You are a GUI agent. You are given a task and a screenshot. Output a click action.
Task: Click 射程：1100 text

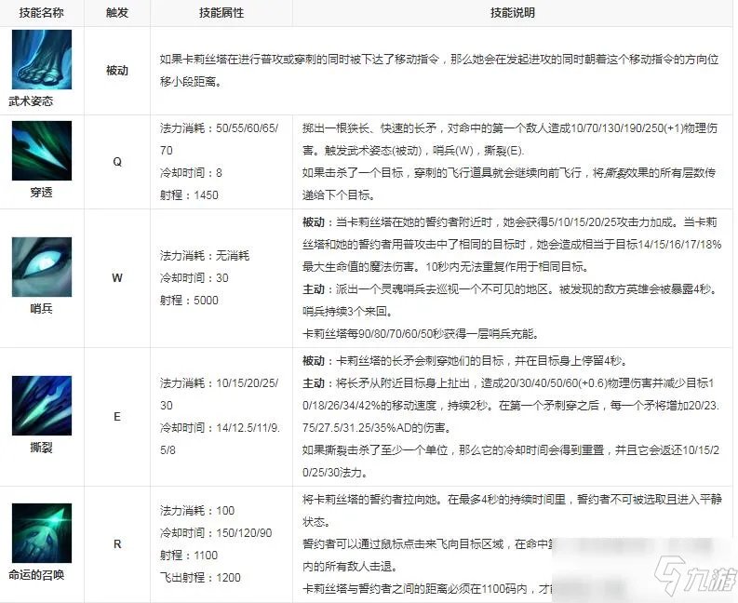[189, 555]
